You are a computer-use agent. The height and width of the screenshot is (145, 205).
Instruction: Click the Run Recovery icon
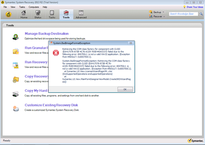click(x=16, y=65)
